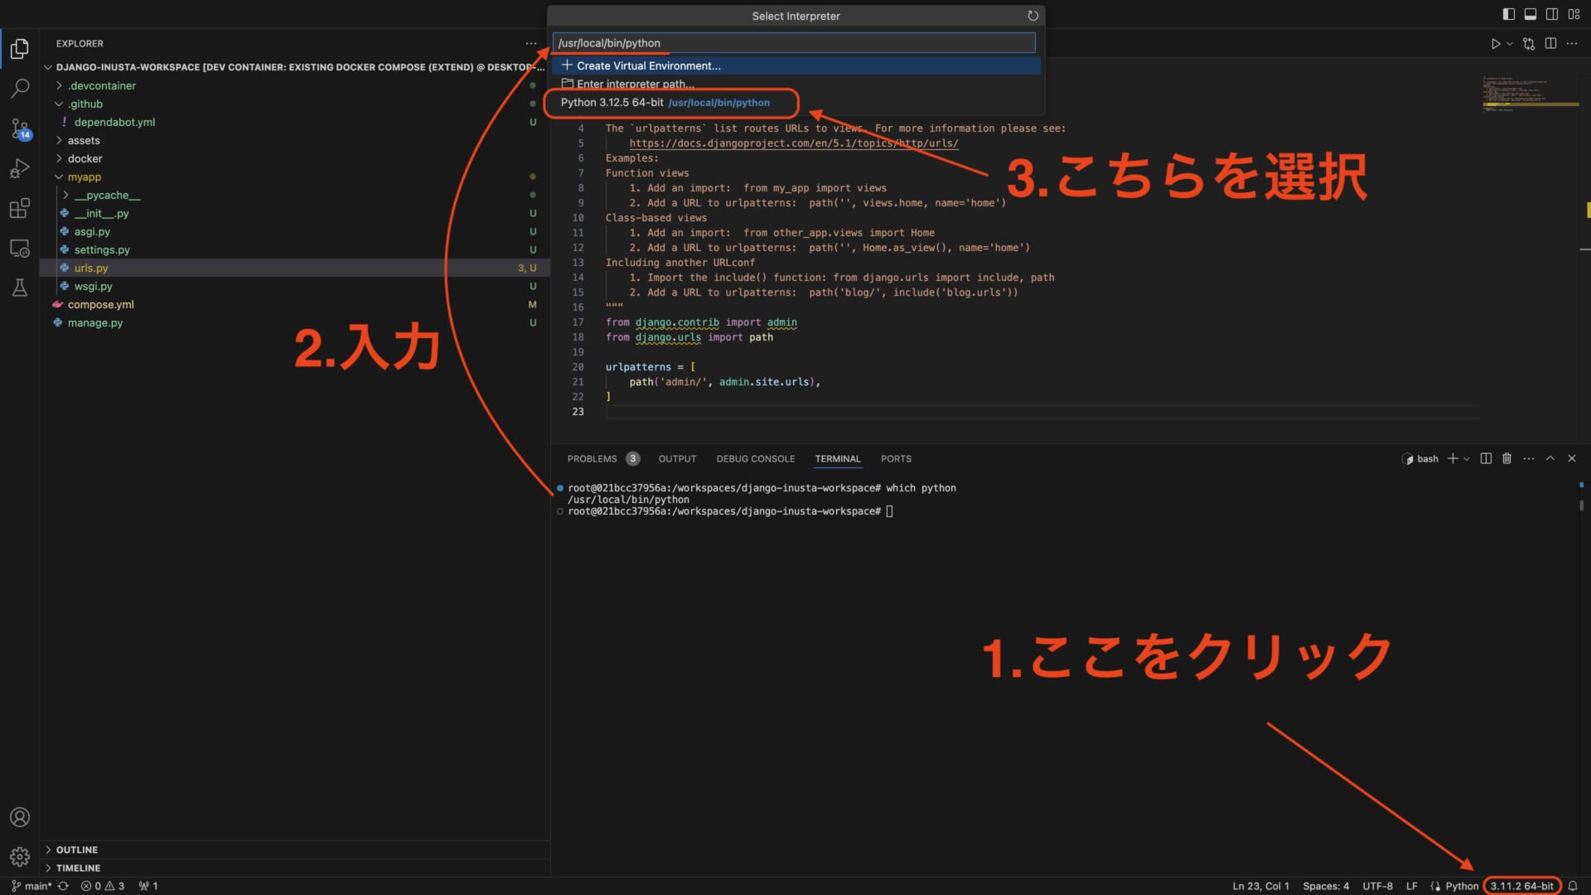Open changes compare icon in editor toolbar
The width and height of the screenshot is (1591, 895).
point(1529,44)
